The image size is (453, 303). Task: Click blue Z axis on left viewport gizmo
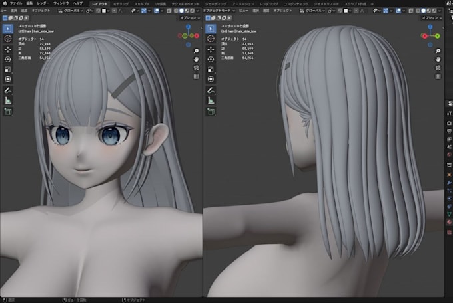point(188,27)
